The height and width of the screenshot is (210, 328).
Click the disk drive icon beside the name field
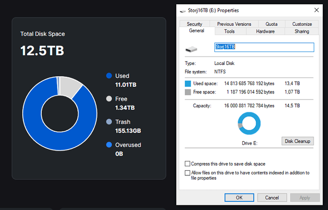point(191,48)
